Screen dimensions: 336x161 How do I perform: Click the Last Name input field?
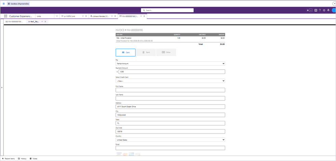[170, 98]
